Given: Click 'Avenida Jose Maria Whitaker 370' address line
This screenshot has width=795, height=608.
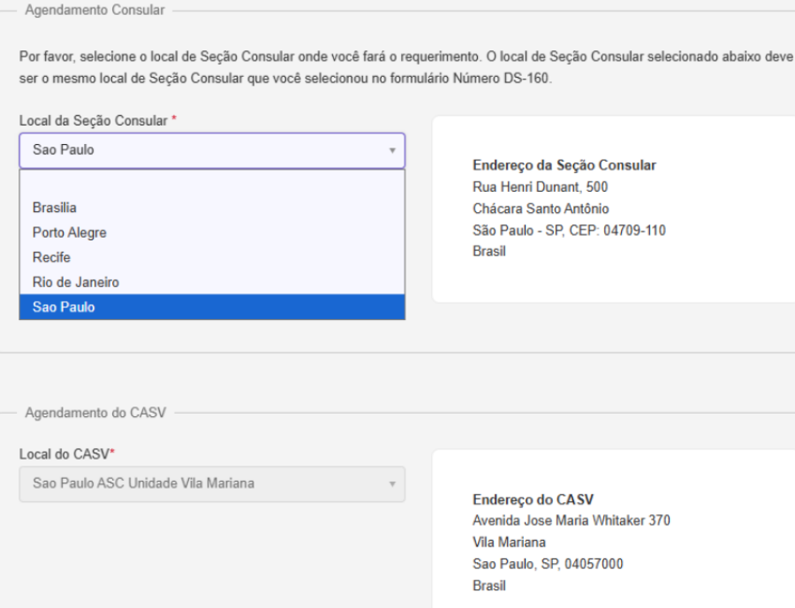Looking at the screenshot, I should [x=572, y=521].
